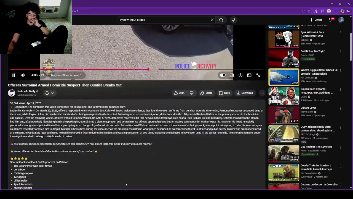
Task: Mute the video volume
Action: [23, 75]
